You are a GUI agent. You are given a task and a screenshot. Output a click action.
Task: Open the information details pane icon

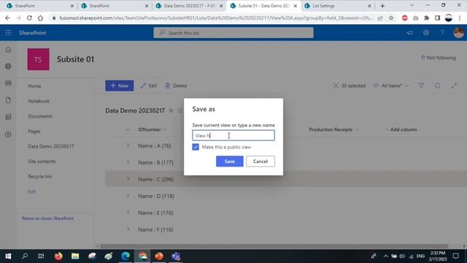[437, 86]
